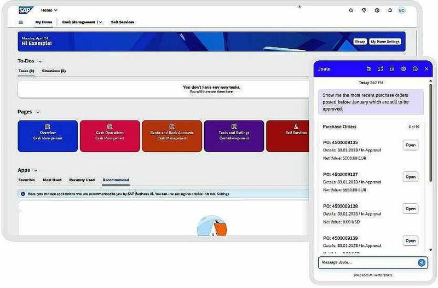438x288 pixels.
Task: Click the icon on the Banks and Bank Accounts tile
Action: (x=172, y=127)
